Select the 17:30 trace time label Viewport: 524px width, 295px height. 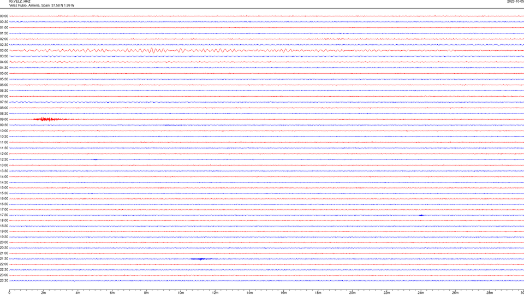click(4, 215)
